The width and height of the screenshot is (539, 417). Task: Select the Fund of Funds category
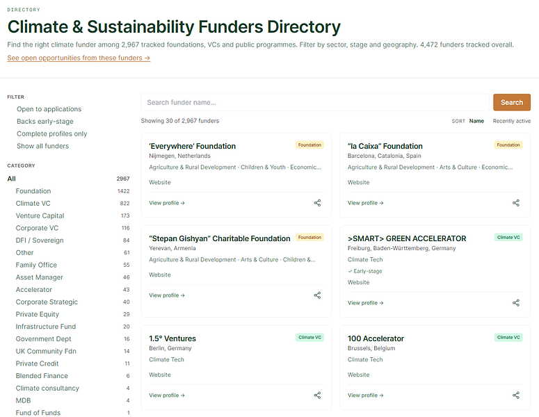coord(72,413)
